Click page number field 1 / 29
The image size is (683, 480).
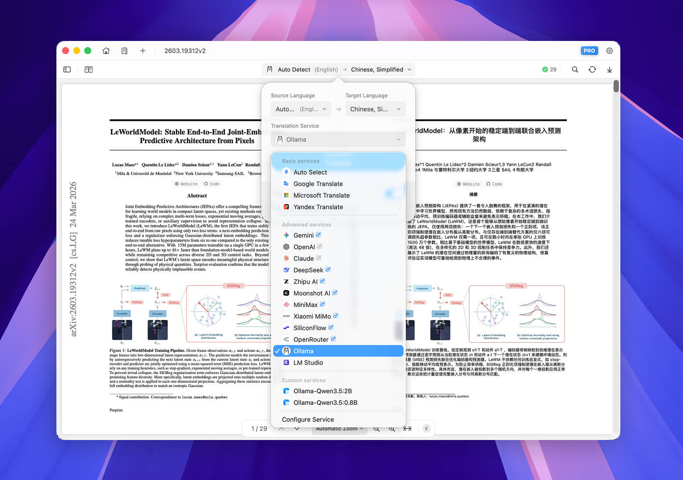pos(259,428)
